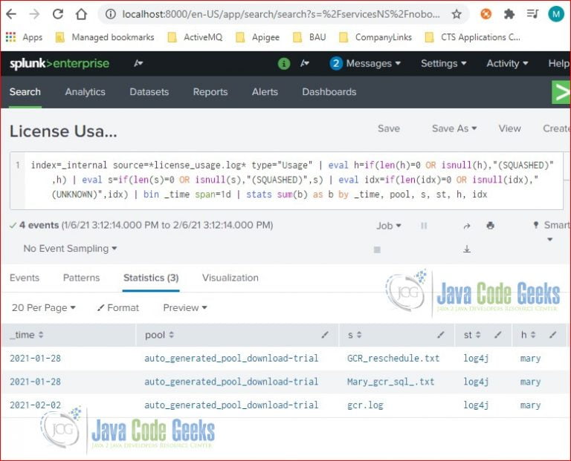Reload the page with the refresh icon
This screenshot has width=571, height=461.
(x=58, y=14)
